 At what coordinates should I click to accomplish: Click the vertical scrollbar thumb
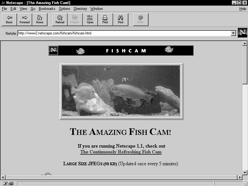pyautogui.click(x=245, y=65)
